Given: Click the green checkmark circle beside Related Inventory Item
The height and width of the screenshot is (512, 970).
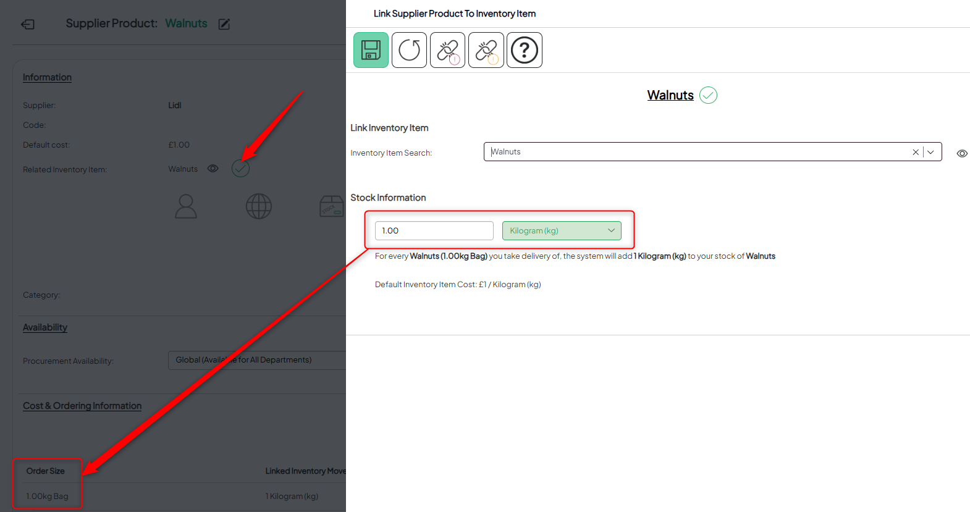Looking at the screenshot, I should click(x=240, y=168).
